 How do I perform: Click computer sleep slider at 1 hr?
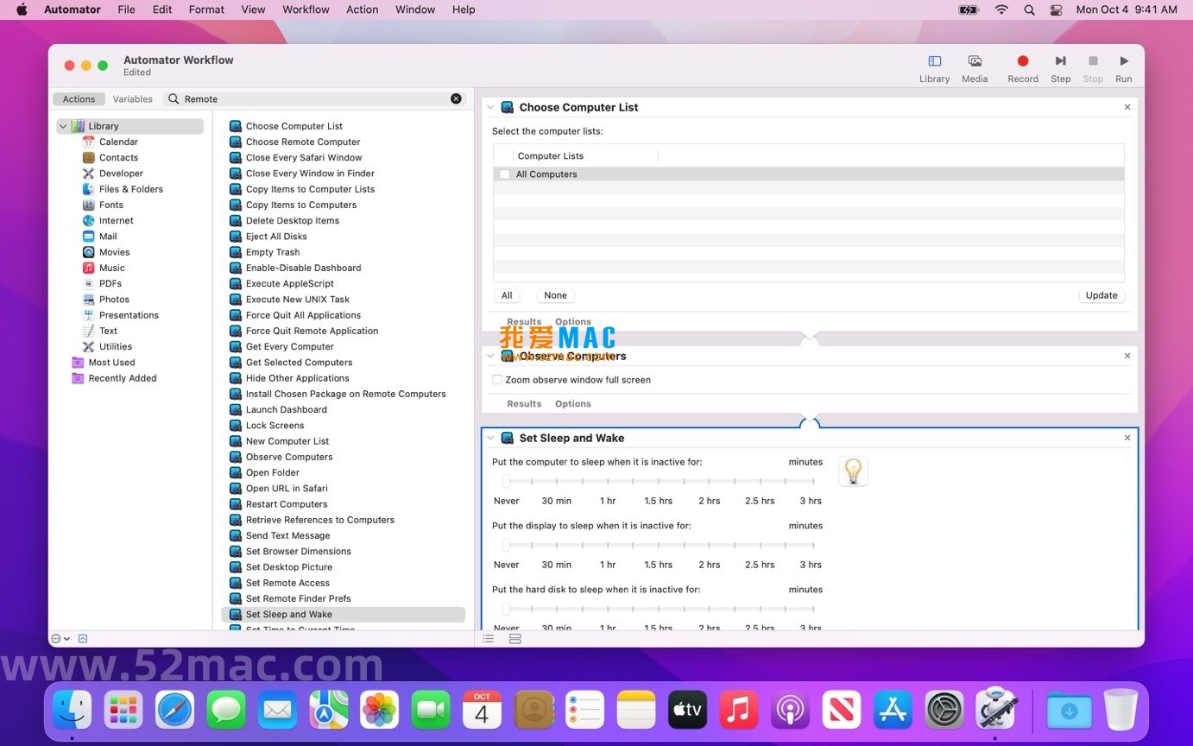coord(608,481)
